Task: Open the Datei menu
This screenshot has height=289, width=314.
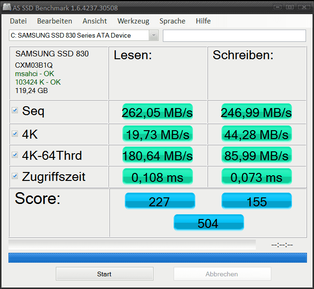Action: [18, 21]
